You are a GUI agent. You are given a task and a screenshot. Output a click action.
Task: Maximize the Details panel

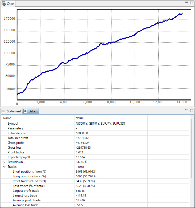click(x=192, y=111)
